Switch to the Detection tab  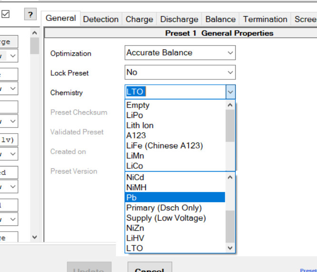point(101,19)
